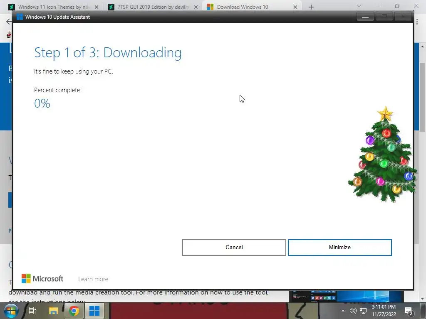Switch to 7TSP GUI 2019 Edition tab
Viewport: 426px width, 319px height.
point(153,7)
